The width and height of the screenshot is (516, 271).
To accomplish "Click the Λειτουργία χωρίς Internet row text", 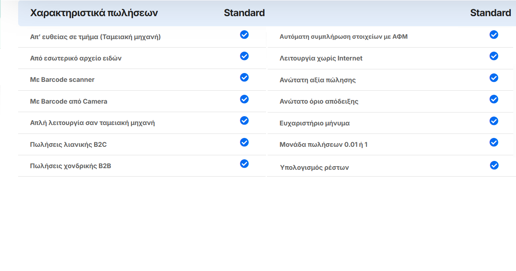I will (x=321, y=58).
